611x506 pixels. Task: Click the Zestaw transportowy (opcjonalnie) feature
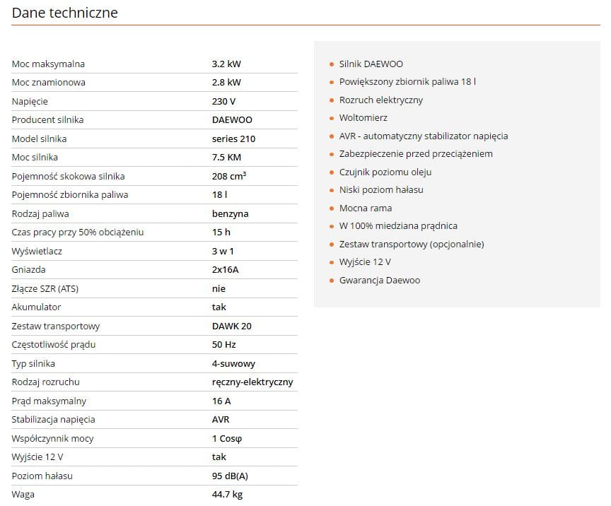pyautogui.click(x=412, y=245)
